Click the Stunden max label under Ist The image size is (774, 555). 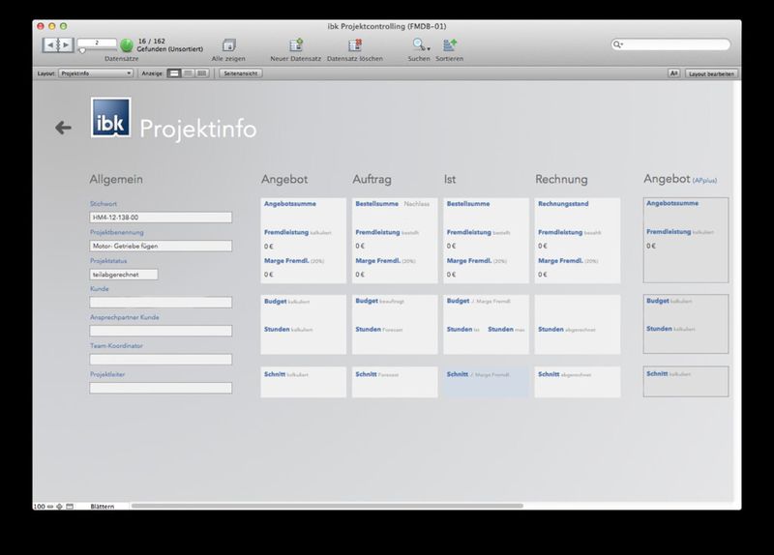[x=506, y=330]
